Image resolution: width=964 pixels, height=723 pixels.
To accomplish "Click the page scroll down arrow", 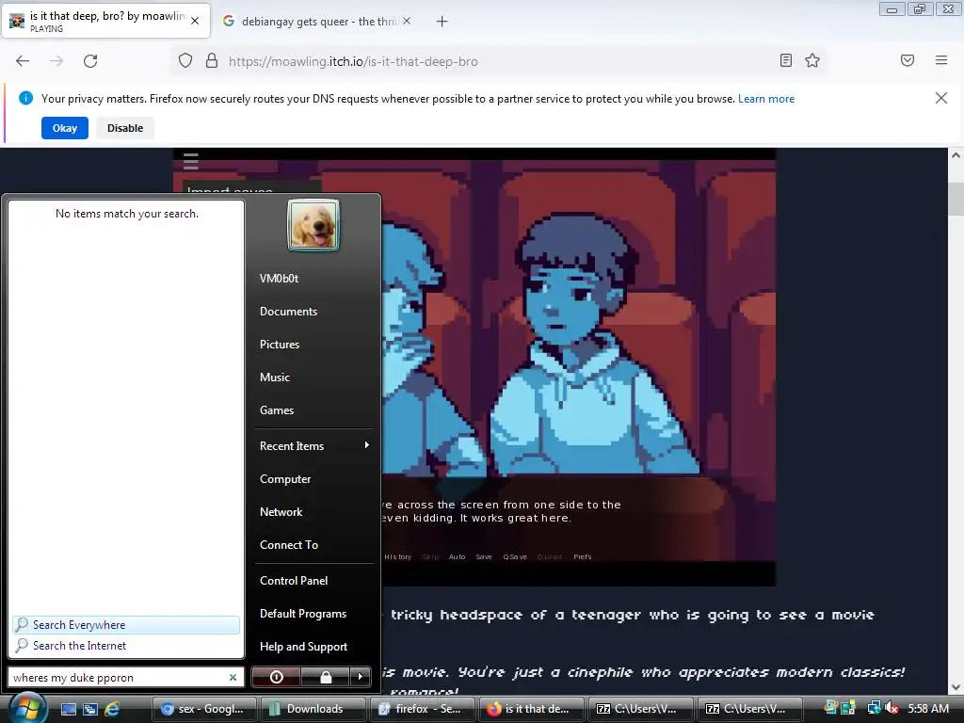I will [956, 686].
